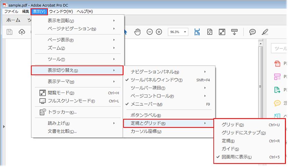
Task: Expand ページナビゲーション submenu
Action: tap(77, 29)
